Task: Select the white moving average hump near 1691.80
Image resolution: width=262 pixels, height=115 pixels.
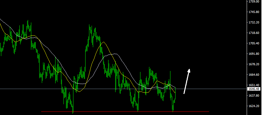Action: tap(115, 54)
